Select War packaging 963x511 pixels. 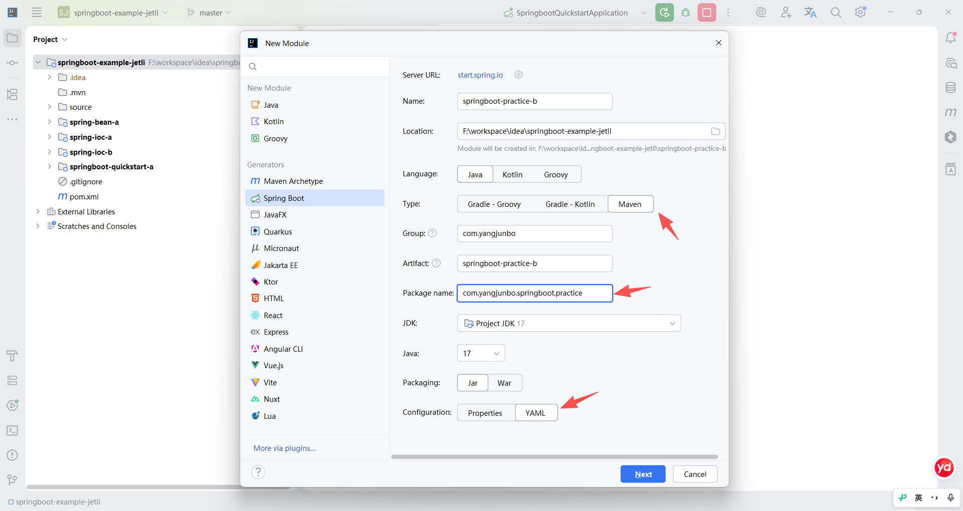[504, 383]
